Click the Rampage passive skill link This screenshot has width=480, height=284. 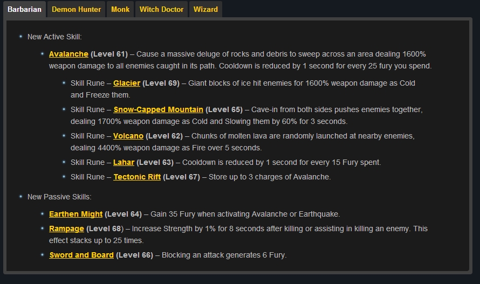pyautogui.click(x=66, y=228)
